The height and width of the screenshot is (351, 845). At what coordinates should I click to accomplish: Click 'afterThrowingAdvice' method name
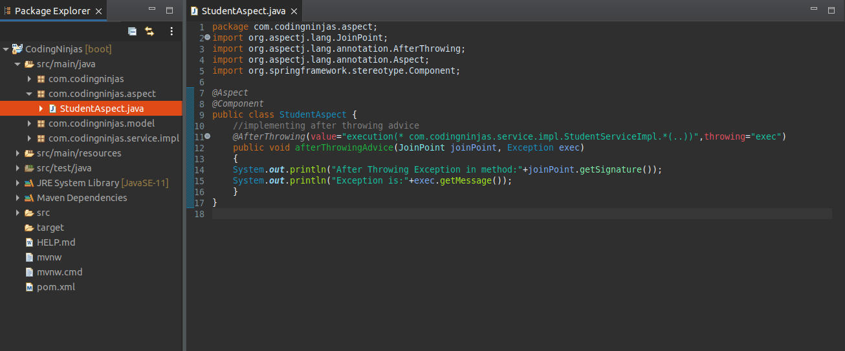[344, 147]
